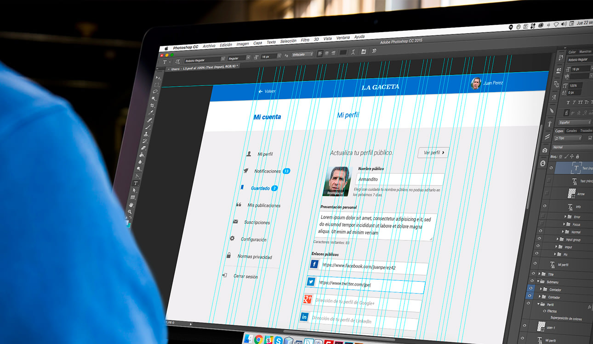Screen dimensions: 593x344
Task: Click the Ver perfil button
Action: pos(433,153)
